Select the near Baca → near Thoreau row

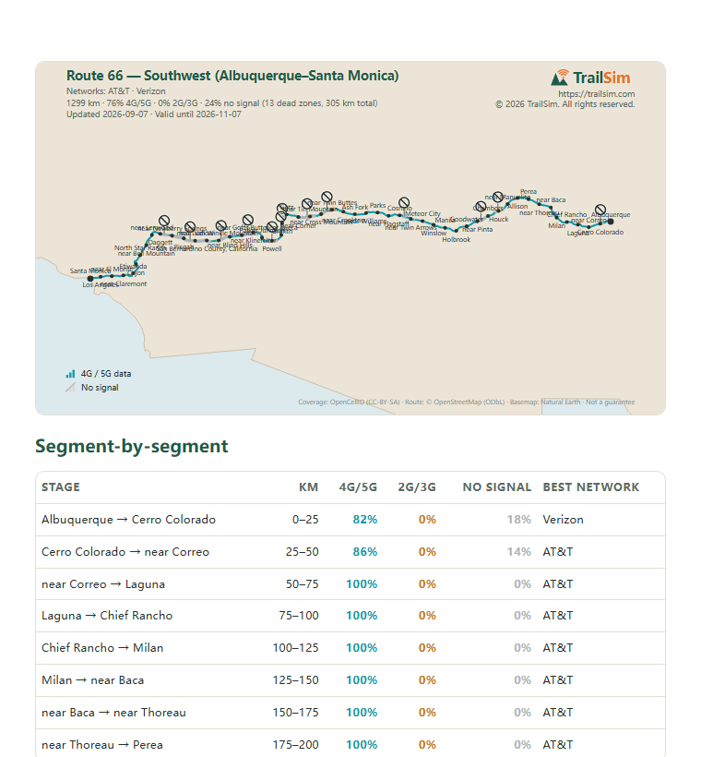pos(350,713)
